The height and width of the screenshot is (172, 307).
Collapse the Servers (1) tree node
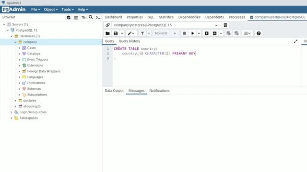(x=4, y=24)
